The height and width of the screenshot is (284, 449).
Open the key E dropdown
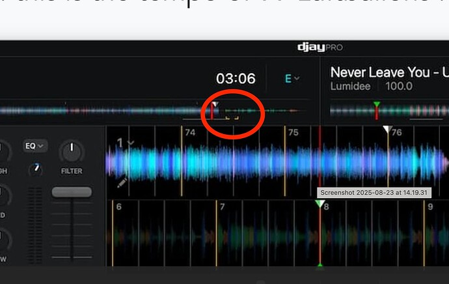pos(292,78)
